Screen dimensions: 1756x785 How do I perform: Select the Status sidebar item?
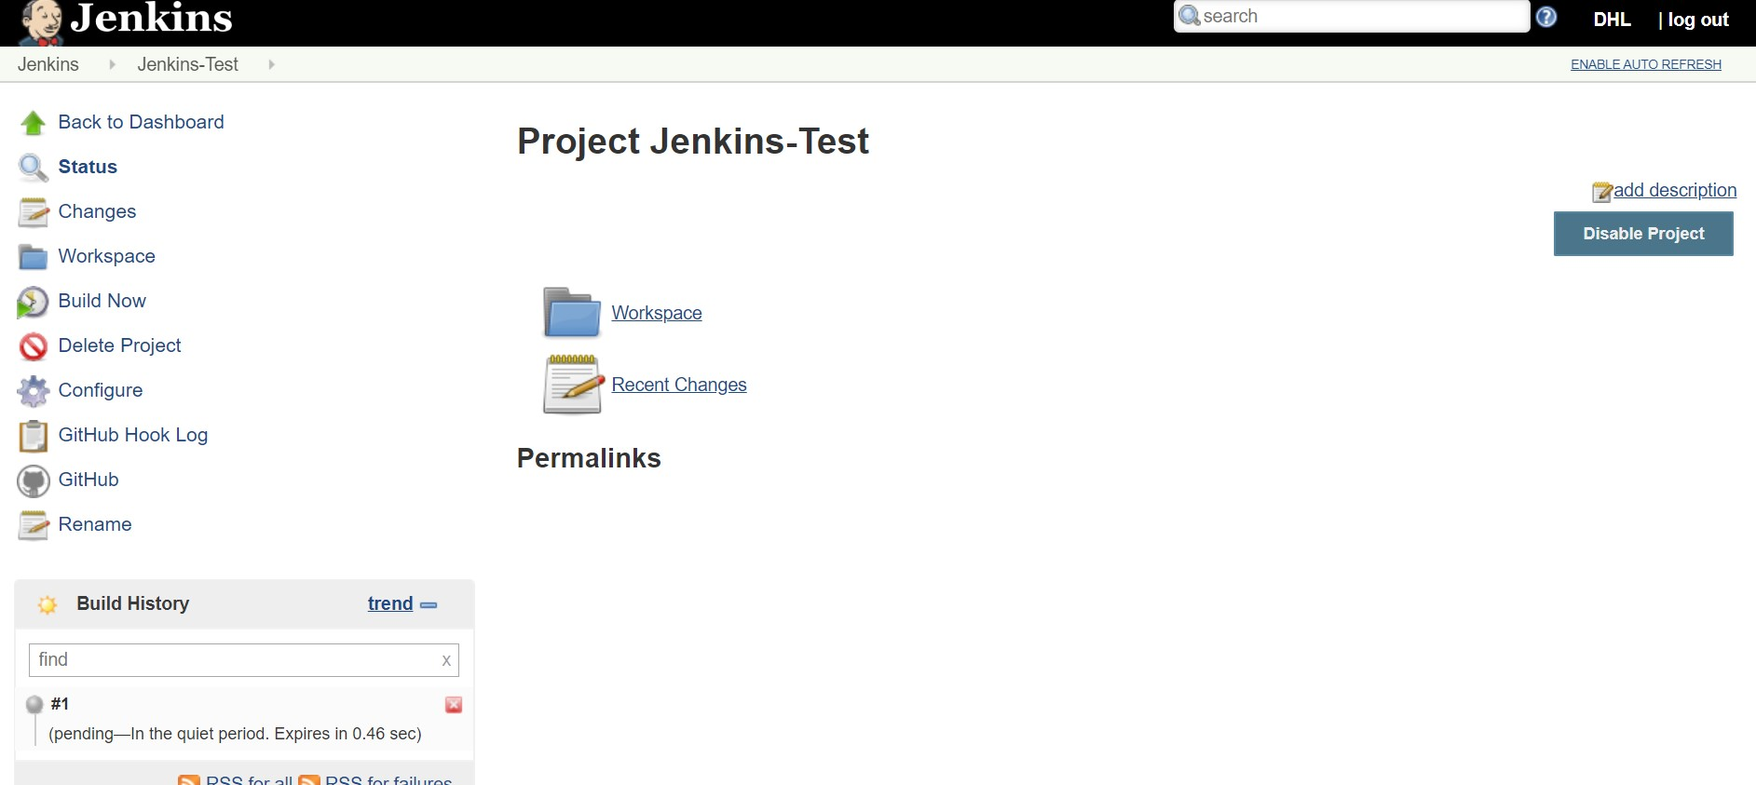88,167
